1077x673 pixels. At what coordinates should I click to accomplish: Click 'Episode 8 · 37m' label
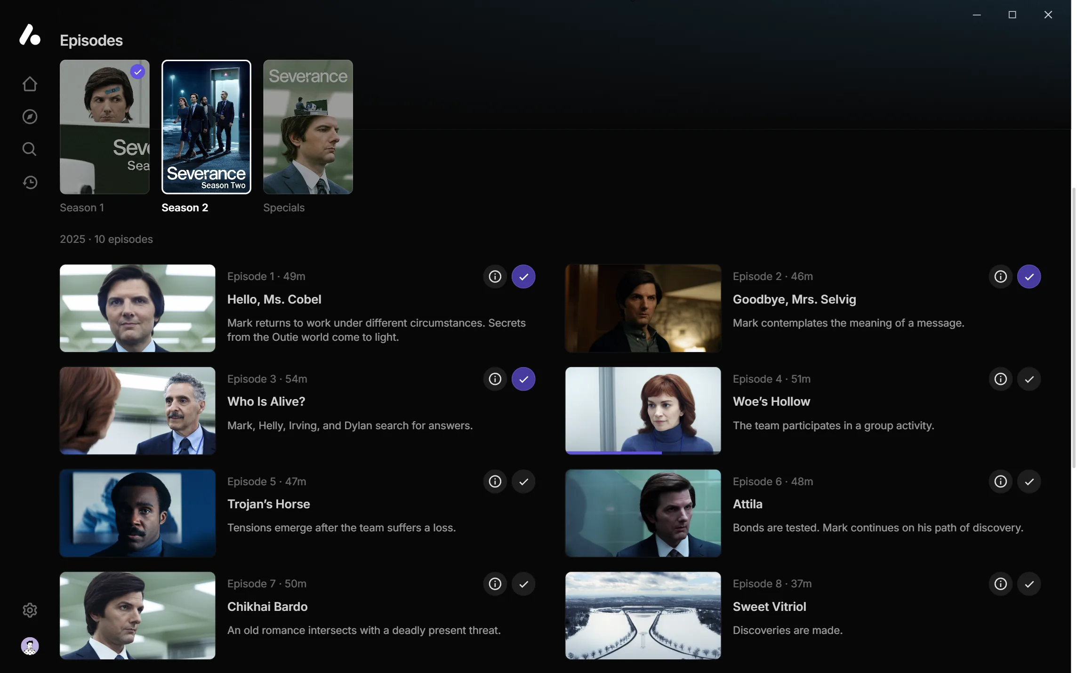click(772, 584)
